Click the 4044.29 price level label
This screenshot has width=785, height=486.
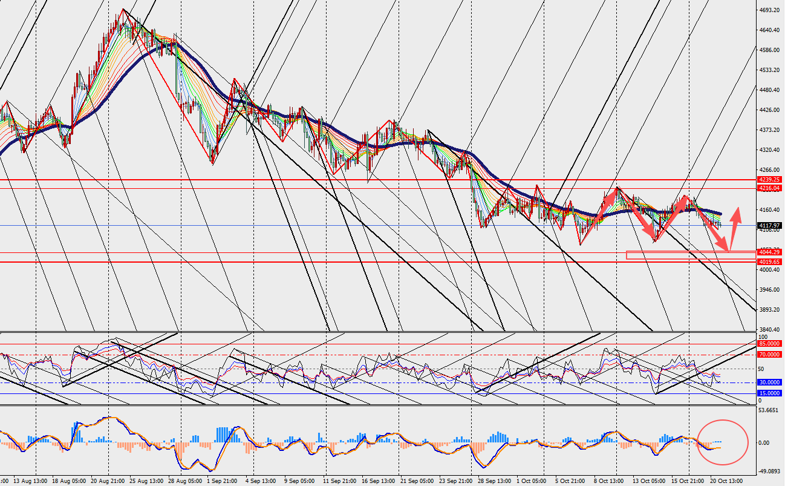pyautogui.click(x=770, y=252)
